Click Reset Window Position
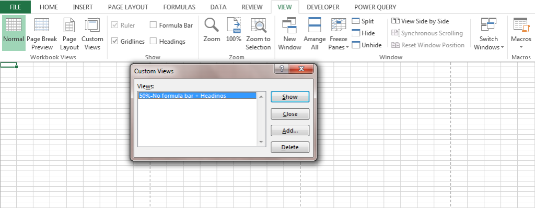Viewport: 535px width, 208px height. click(x=428, y=45)
